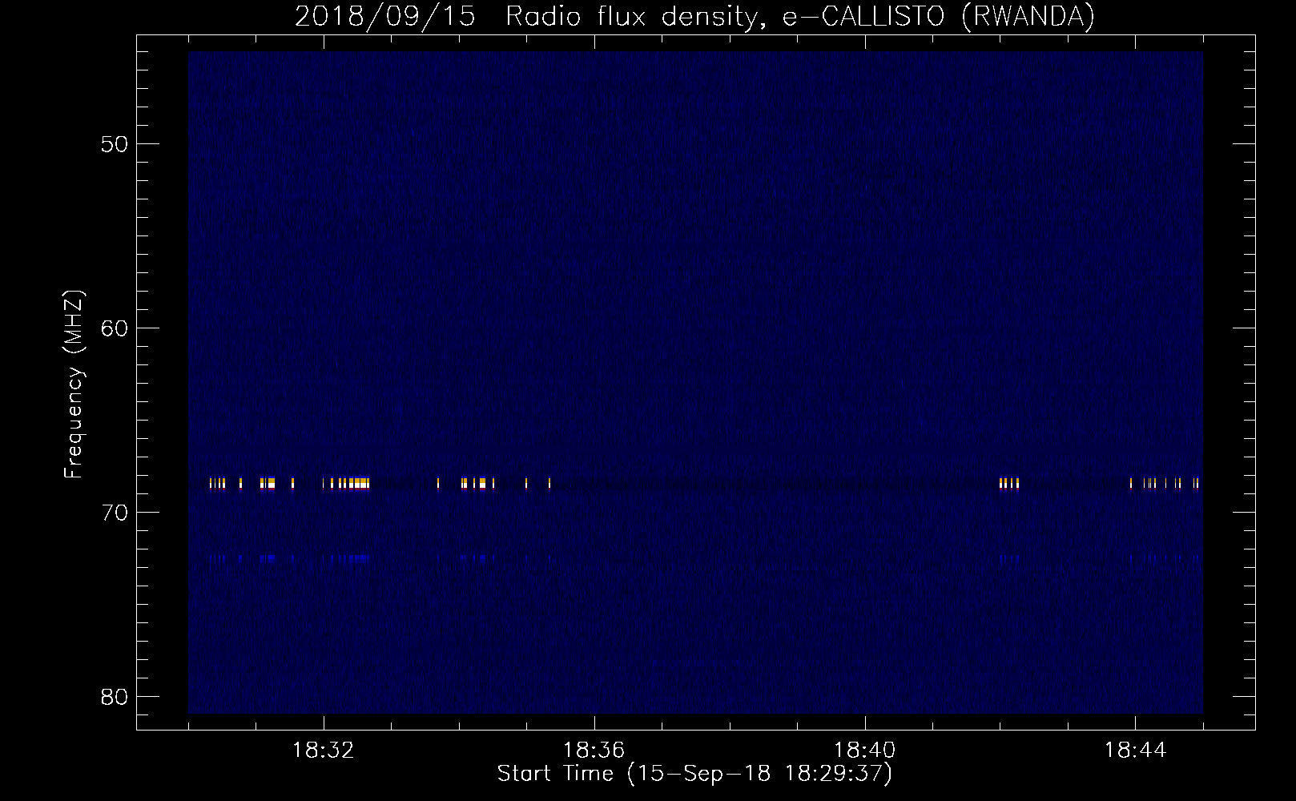Screen dimensions: 1296x801
Task: Click the plot title '2018/09/15 Radio flux density'
Action: tap(525, 17)
